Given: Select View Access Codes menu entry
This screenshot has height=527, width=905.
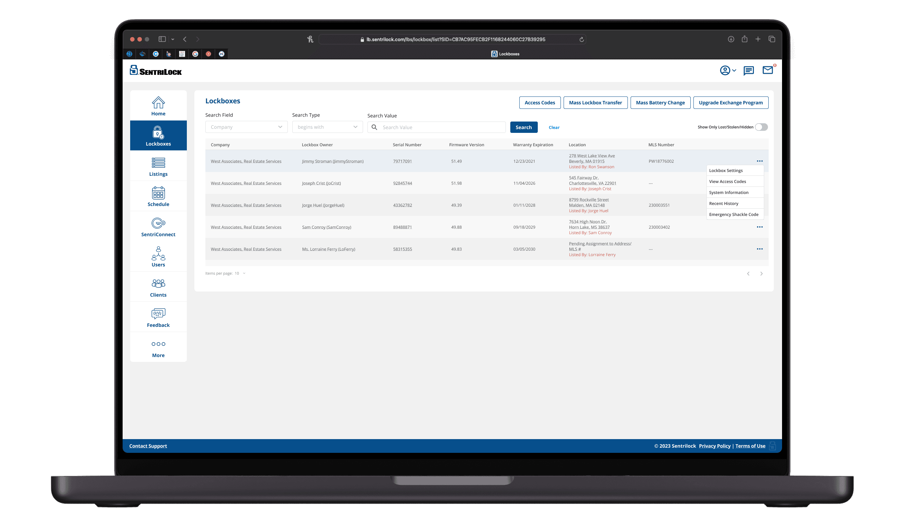Looking at the screenshot, I should pos(727,182).
